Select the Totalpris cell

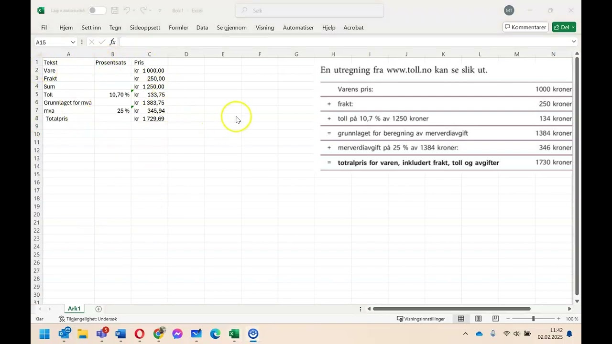[68, 118]
